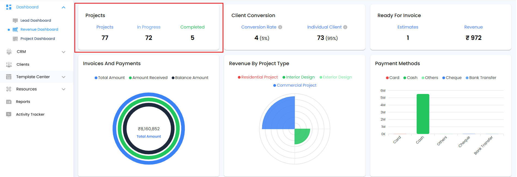Toggle Exterior Design legend entry
Viewport: 517px width, 177px height.
pos(335,77)
